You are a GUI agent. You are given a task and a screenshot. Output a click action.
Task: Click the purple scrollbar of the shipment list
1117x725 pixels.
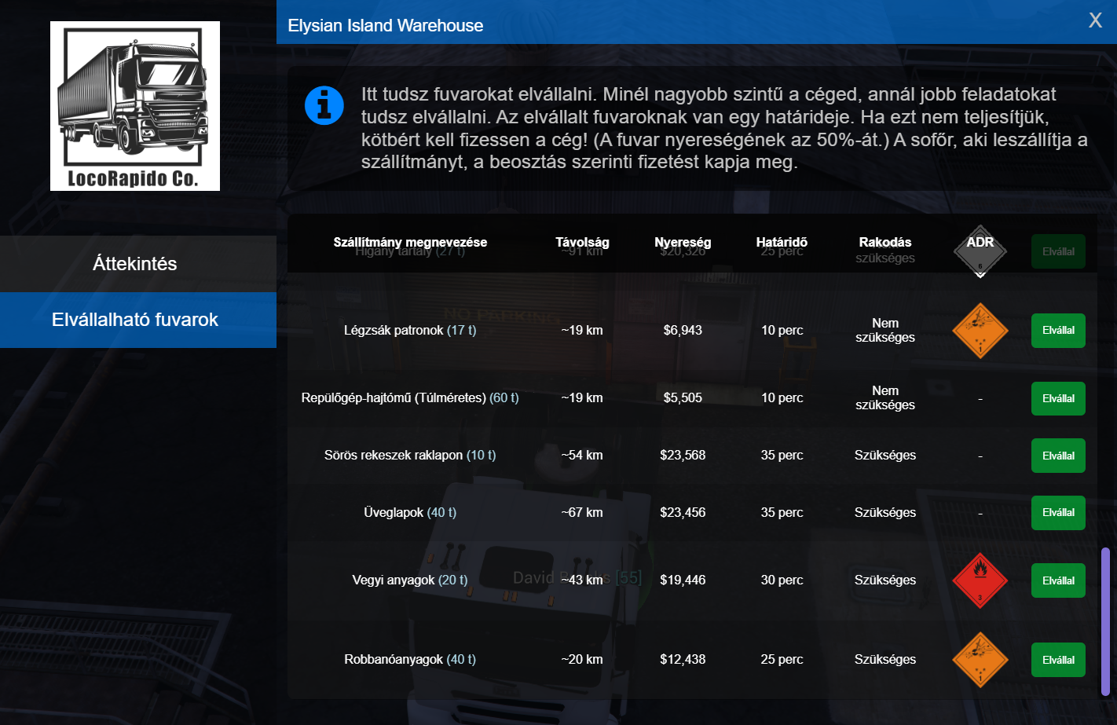pyautogui.click(x=1105, y=621)
